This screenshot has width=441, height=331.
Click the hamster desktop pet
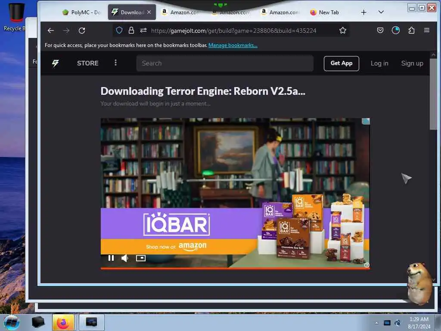tap(419, 284)
